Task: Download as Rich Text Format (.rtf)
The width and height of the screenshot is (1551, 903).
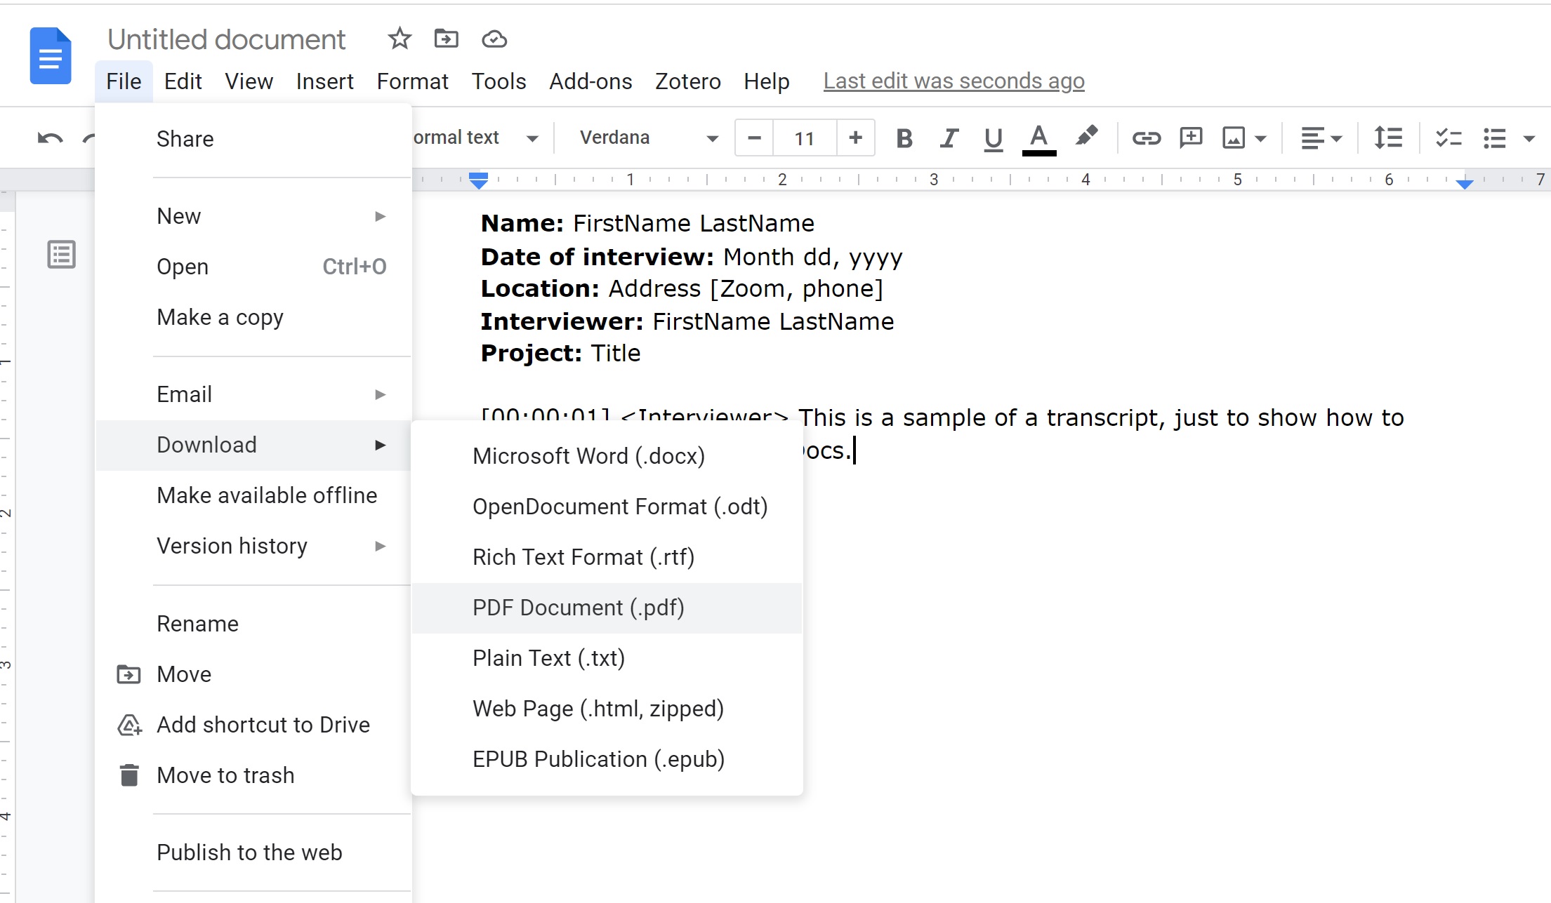Action: (x=607, y=557)
